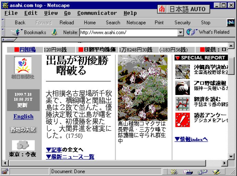Open the Go menu
Viewport: 237px width, 176px height.
pos(67,13)
